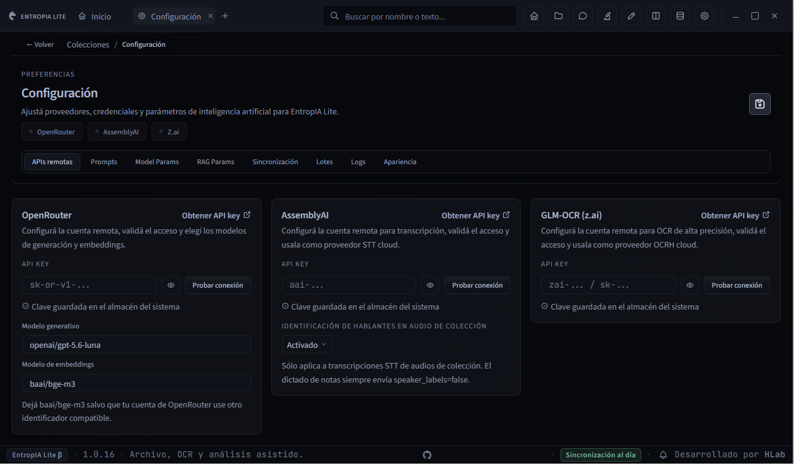Screen dimensions: 794x464
Task: Open the RAG Params tab
Action: (x=215, y=162)
